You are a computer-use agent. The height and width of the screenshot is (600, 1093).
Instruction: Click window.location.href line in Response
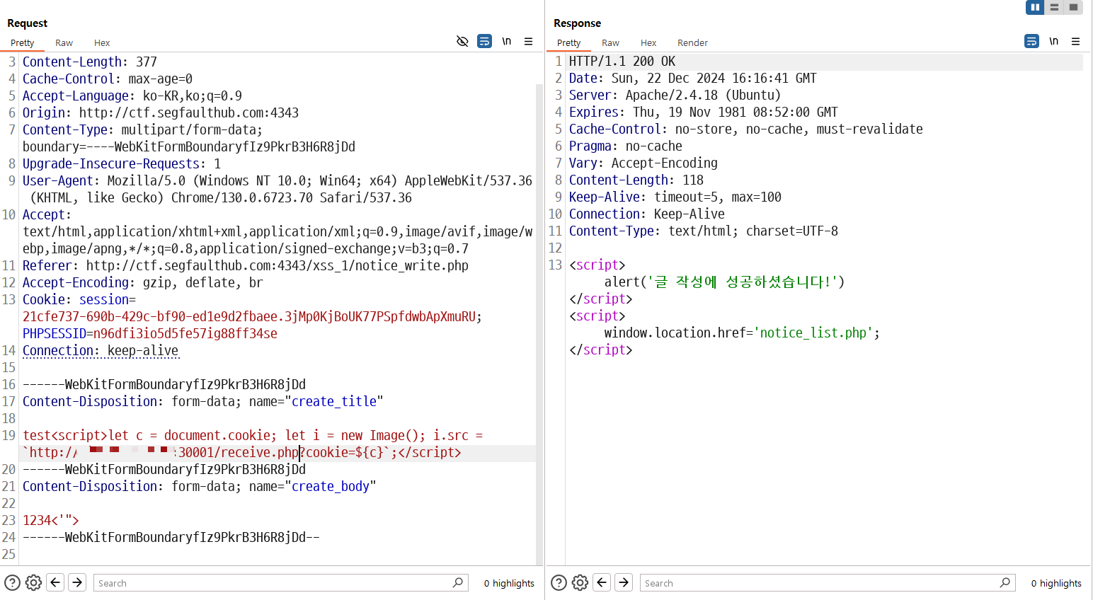point(742,333)
